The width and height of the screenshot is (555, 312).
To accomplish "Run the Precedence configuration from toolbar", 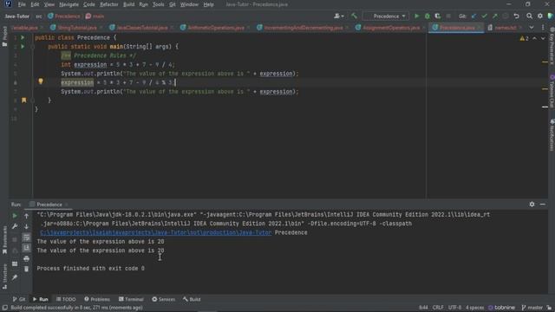I will [x=416, y=16].
